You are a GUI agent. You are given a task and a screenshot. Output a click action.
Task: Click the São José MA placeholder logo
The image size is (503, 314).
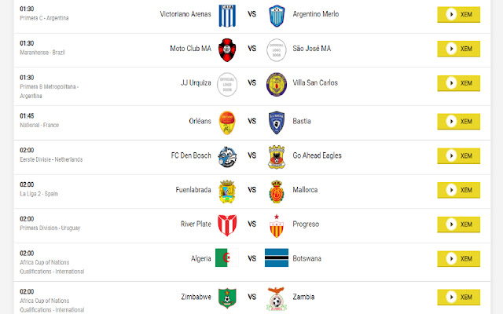tap(277, 50)
